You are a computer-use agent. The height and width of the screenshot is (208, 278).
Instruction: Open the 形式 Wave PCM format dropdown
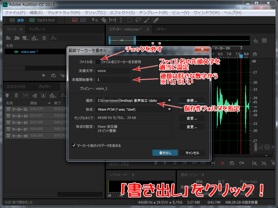coord(169,109)
